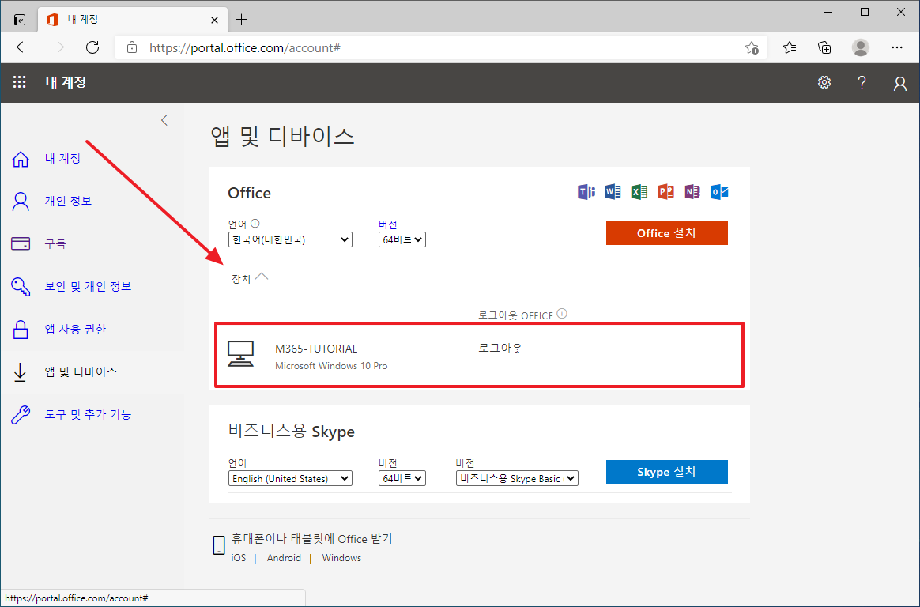This screenshot has width=920, height=607.
Task: Open the account person icon in header
Action: [900, 84]
